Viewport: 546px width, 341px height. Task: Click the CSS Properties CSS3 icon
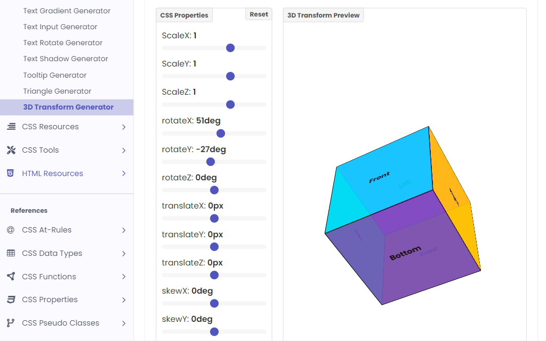click(x=11, y=300)
